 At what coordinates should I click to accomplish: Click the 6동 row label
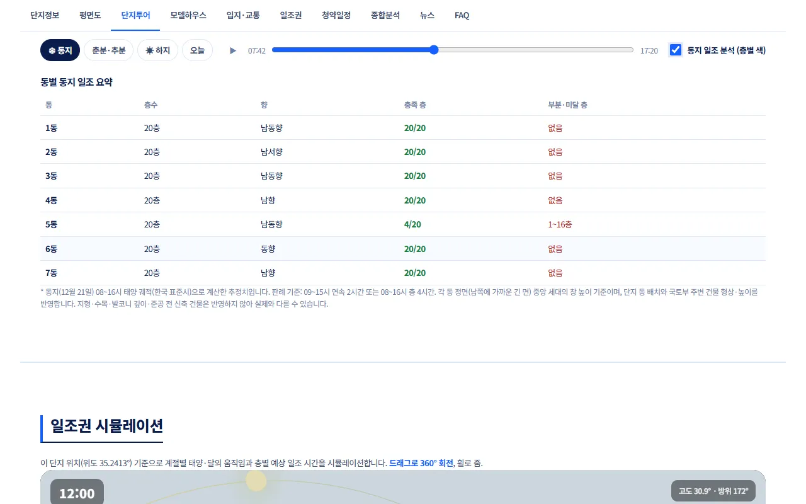click(51, 249)
